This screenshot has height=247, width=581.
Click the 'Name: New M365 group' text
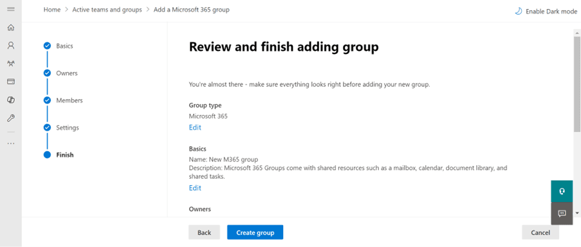[223, 160]
